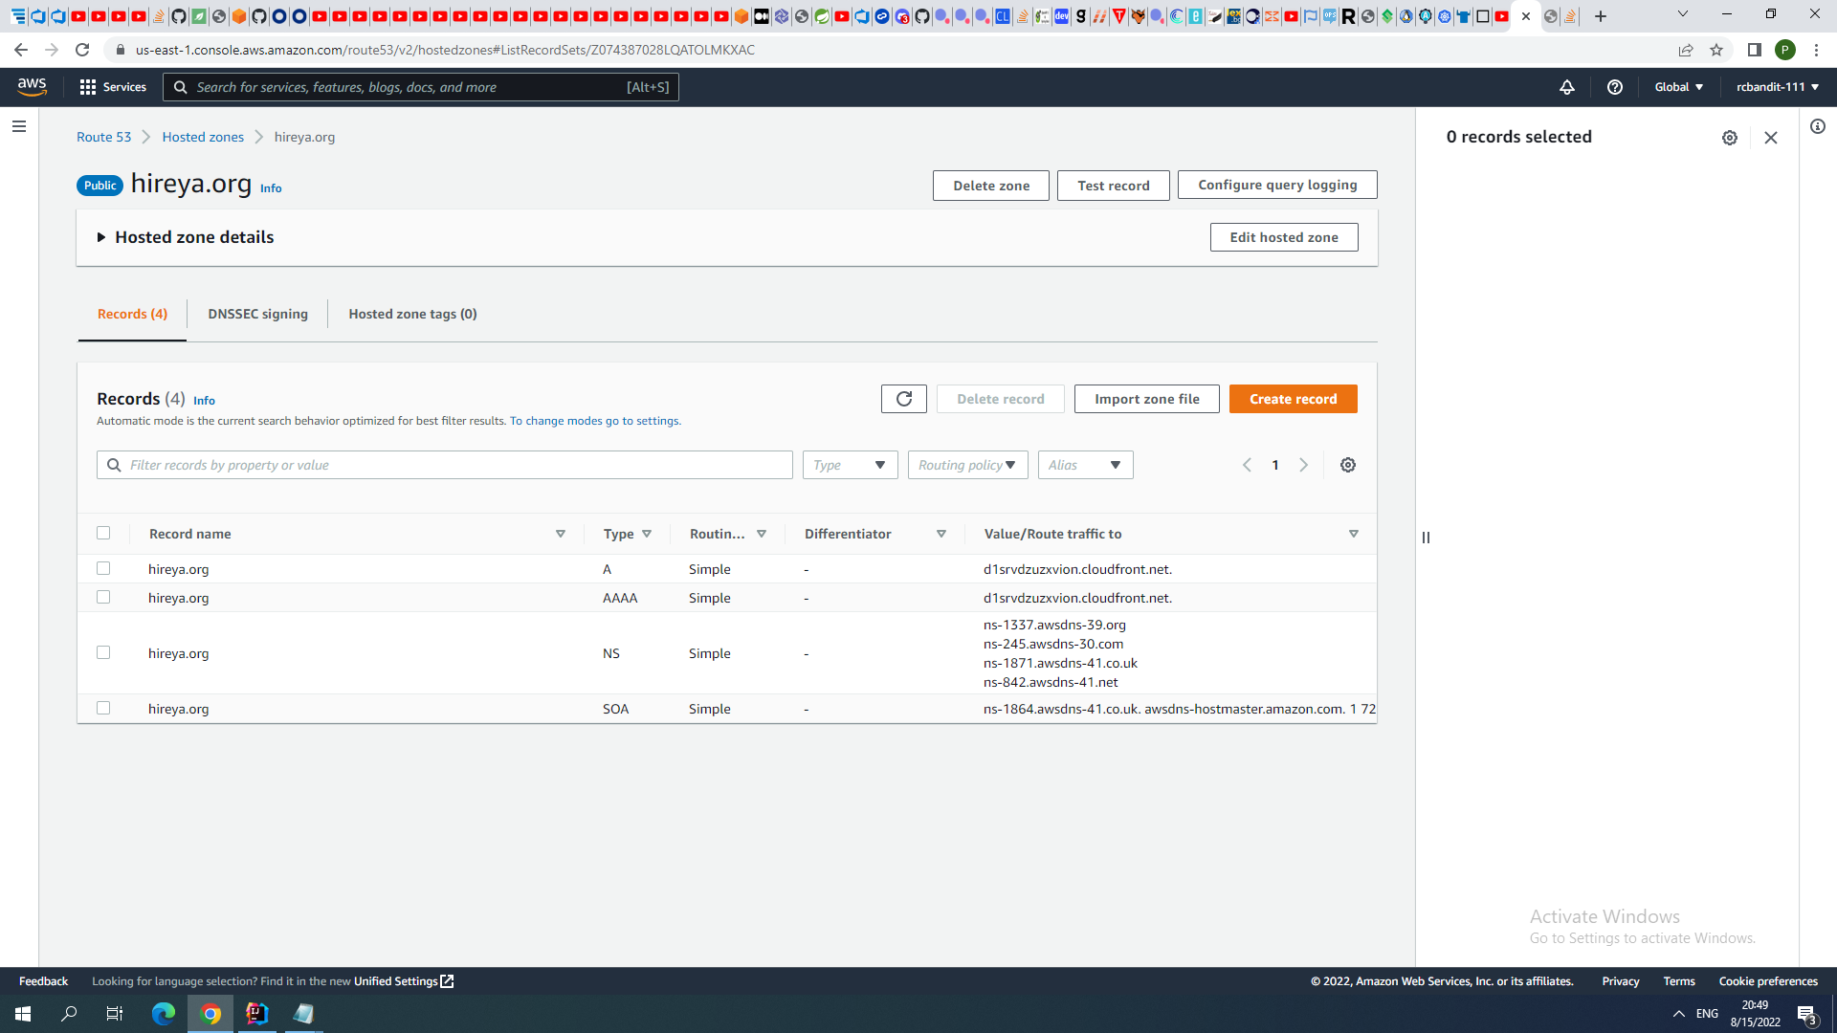Image resolution: width=1837 pixels, height=1033 pixels.
Task: Open the AWS notifications bell
Action: pos(1567,87)
